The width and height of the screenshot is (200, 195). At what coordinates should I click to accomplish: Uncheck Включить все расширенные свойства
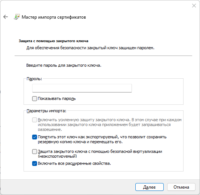click(x=34, y=163)
